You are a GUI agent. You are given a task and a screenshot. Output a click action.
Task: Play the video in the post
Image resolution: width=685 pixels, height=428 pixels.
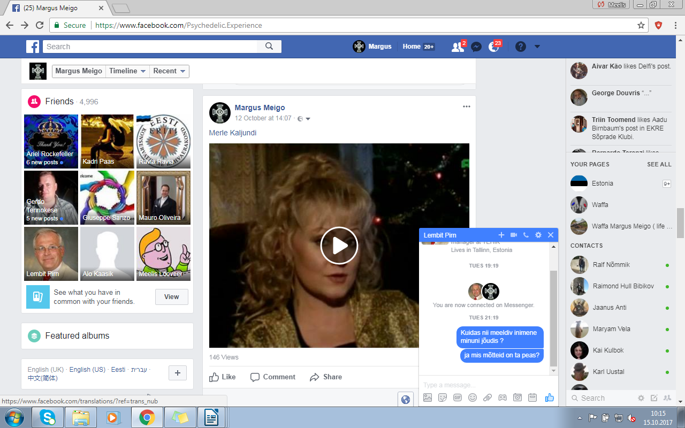point(339,246)
